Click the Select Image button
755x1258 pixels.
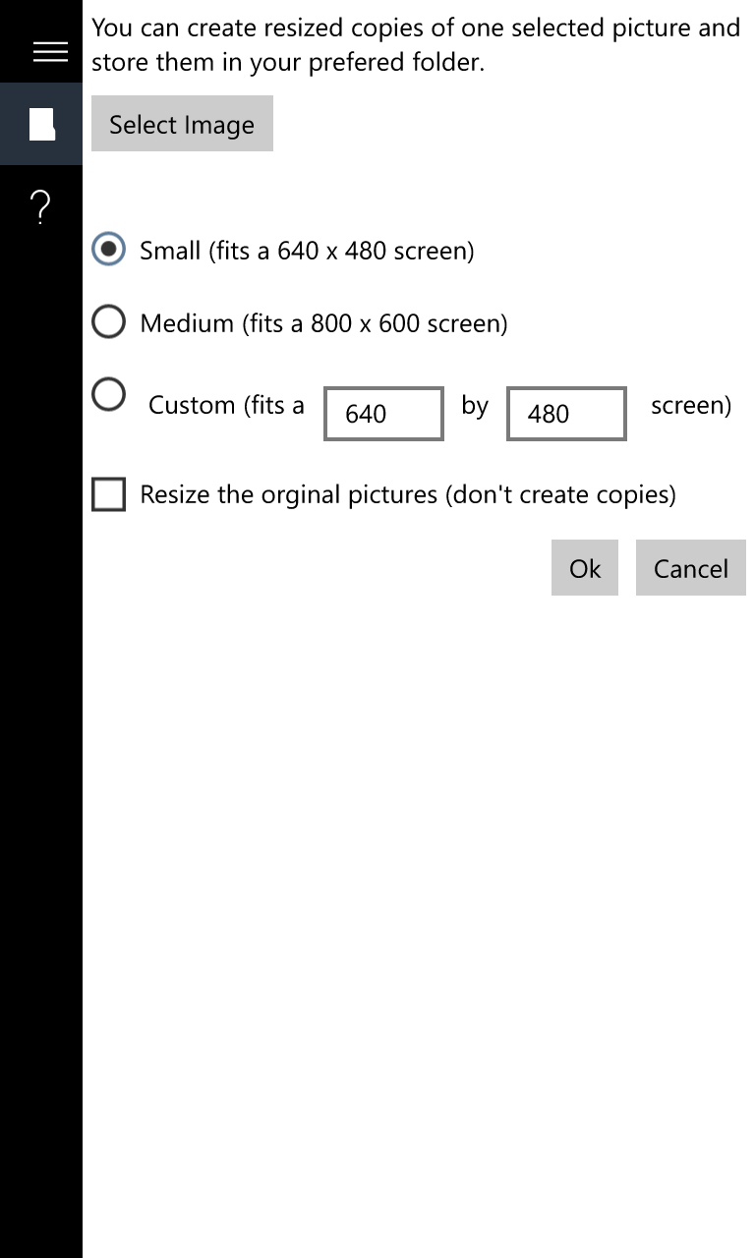pos(182,124)
